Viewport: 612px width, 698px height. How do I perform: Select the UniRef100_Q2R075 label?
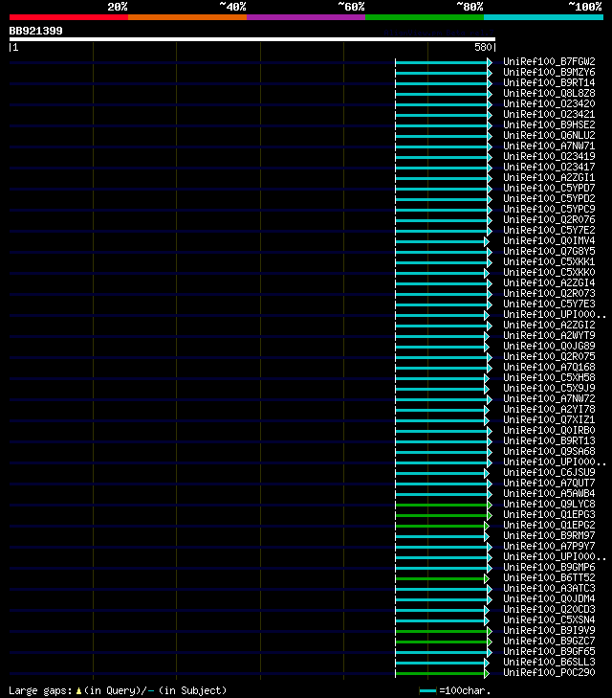click(549, 356)
